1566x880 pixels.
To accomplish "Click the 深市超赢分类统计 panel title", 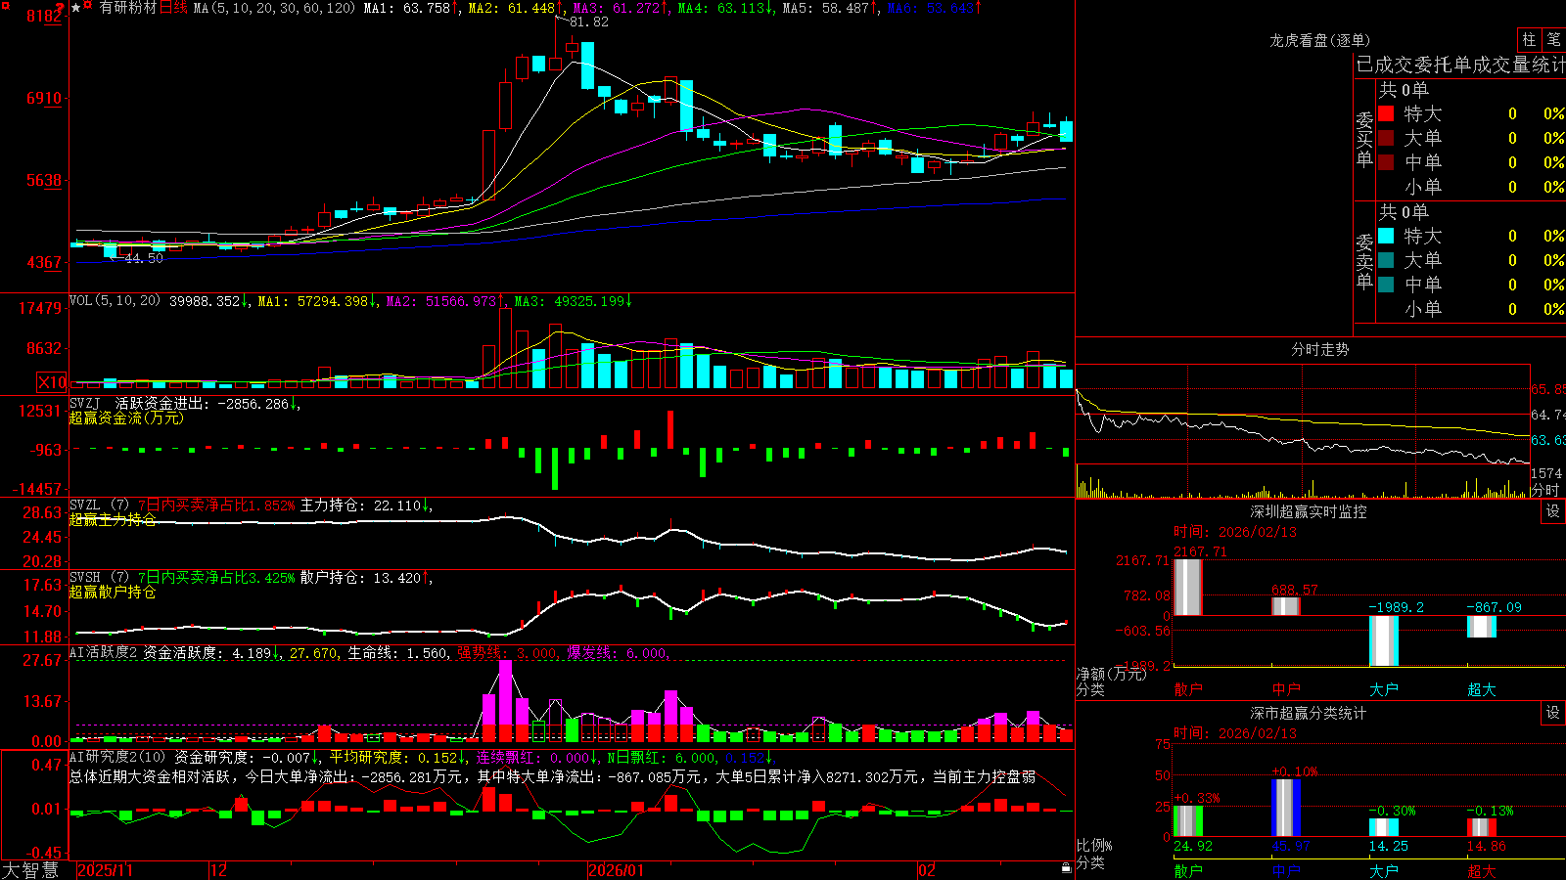I will [1309, 713].
